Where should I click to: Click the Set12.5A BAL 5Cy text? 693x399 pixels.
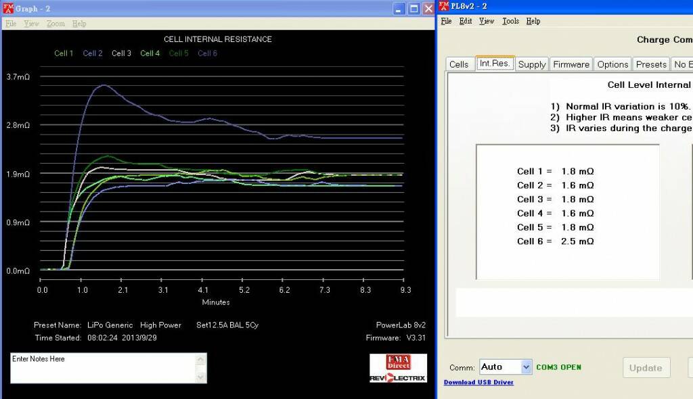(x=227, y=325)
